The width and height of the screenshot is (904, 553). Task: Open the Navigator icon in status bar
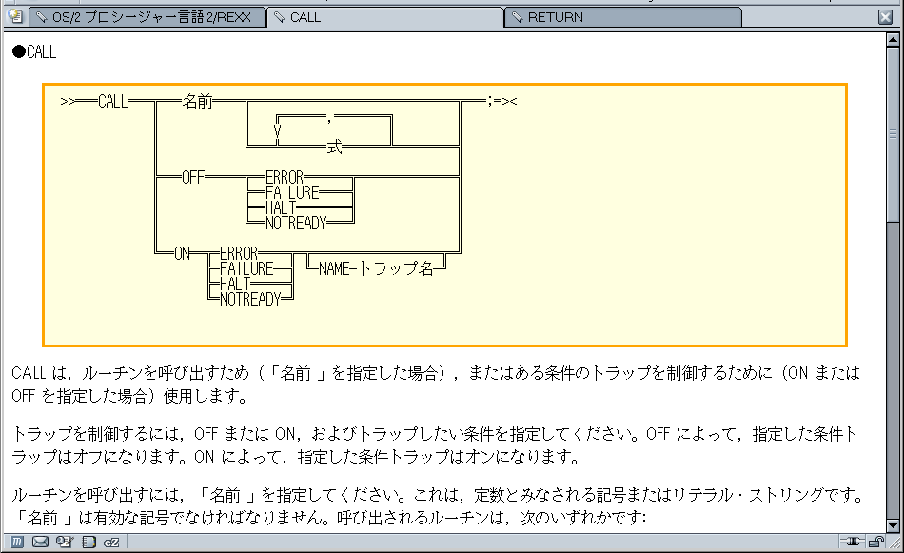17,543
